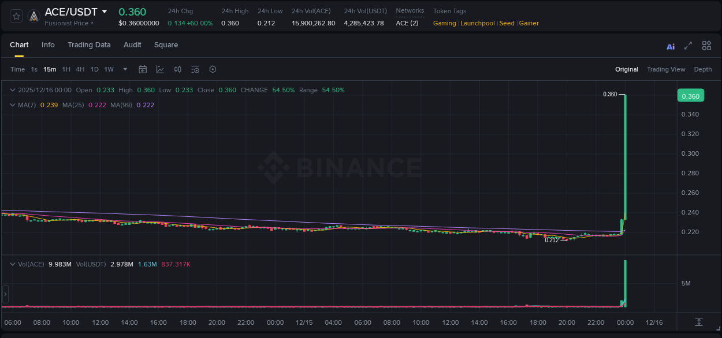Select the chart style icon

click(160, 69)
